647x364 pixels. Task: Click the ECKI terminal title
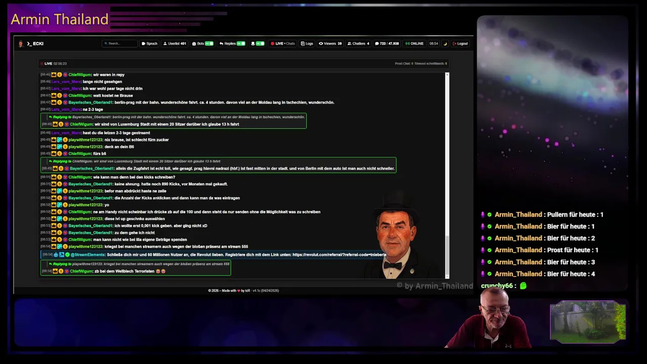35,43
